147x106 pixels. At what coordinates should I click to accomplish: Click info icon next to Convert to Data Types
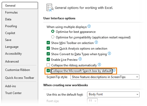tap(109, 54)
